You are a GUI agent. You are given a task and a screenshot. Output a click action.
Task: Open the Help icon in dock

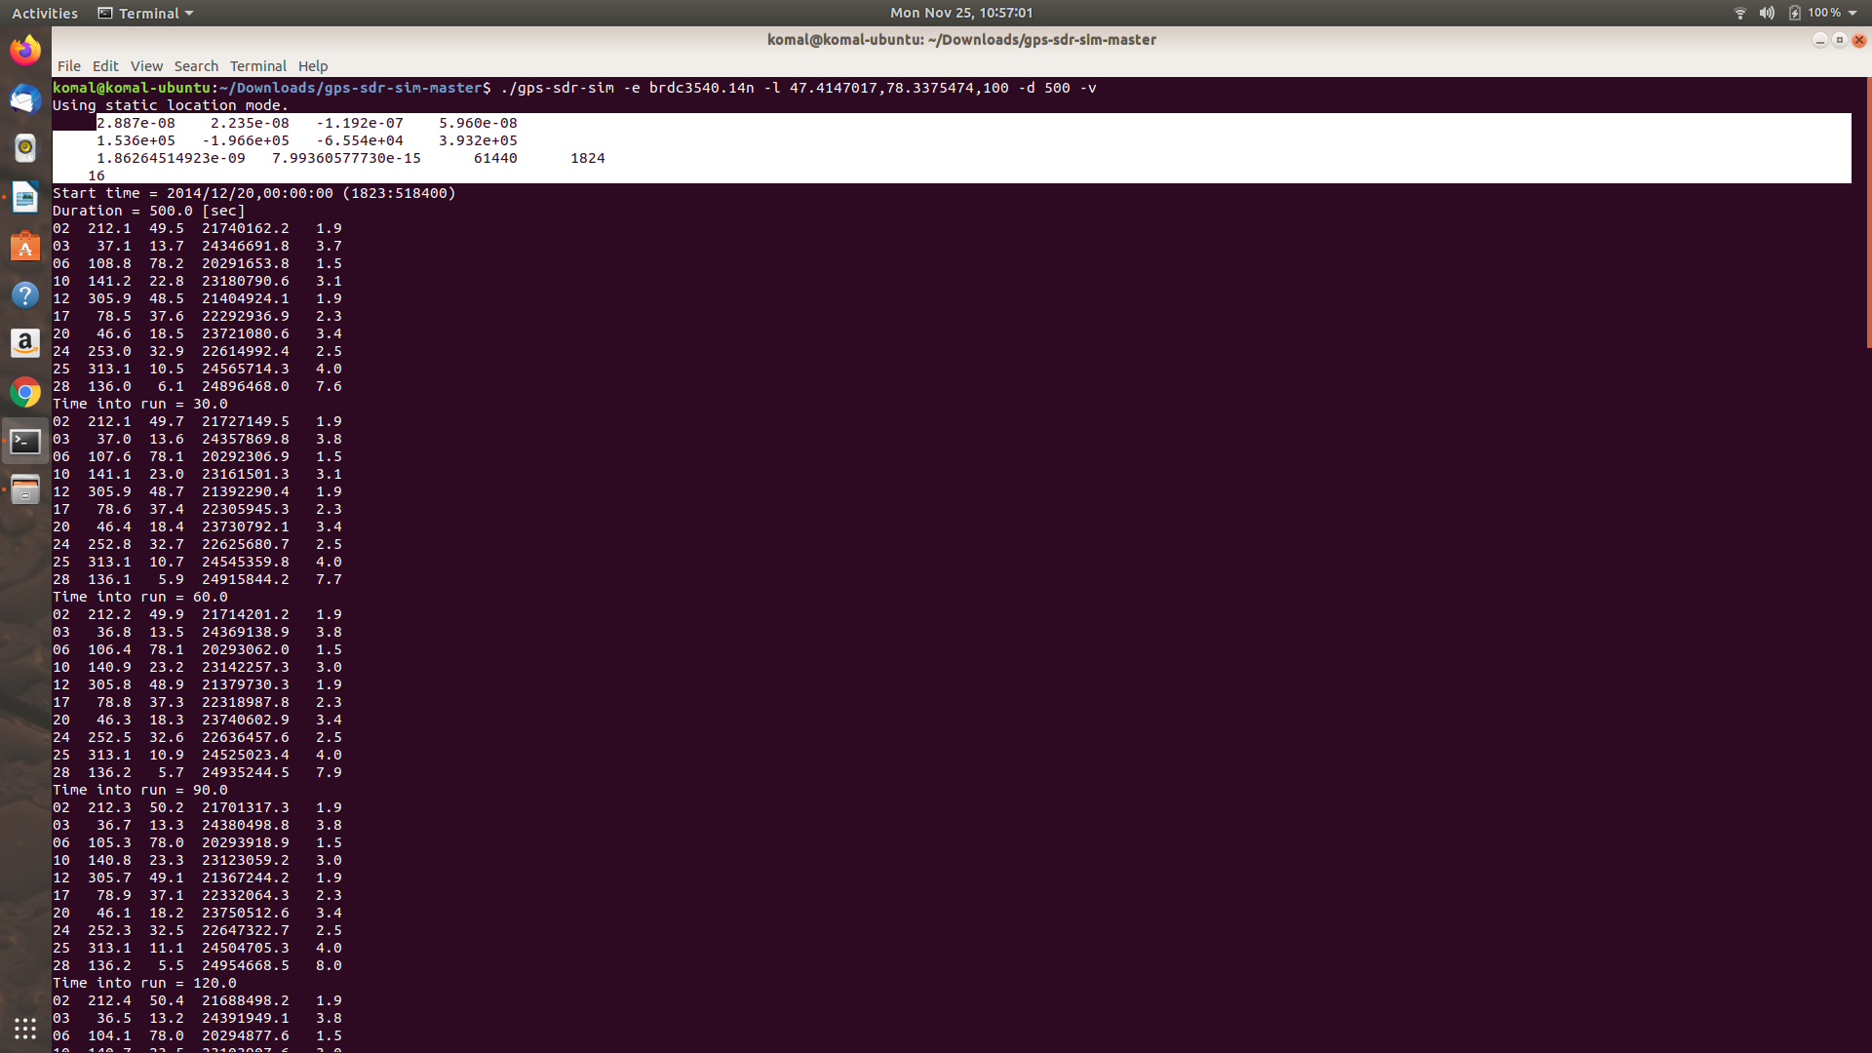point(25,294)
